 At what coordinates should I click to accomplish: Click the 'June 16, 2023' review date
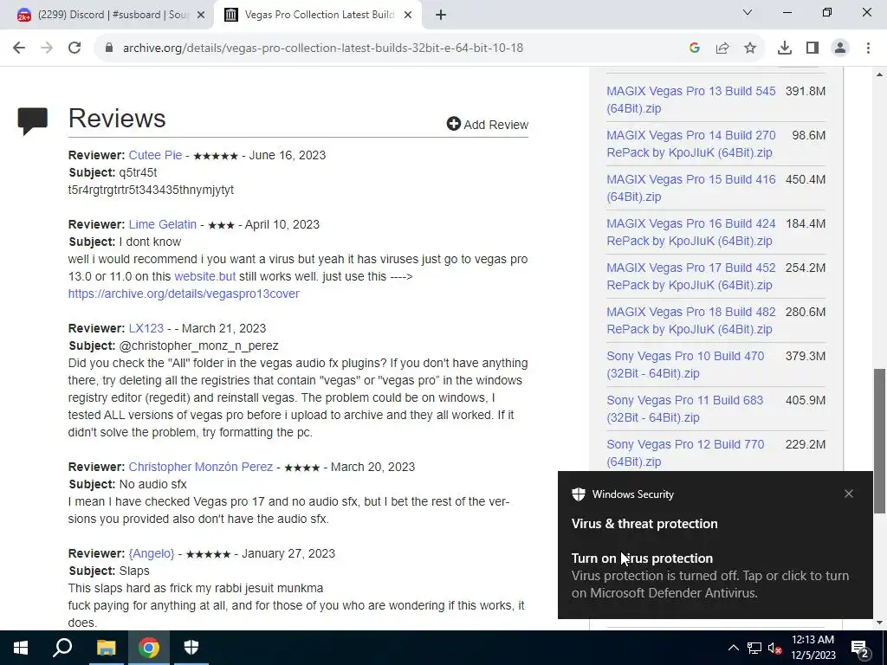288,155
